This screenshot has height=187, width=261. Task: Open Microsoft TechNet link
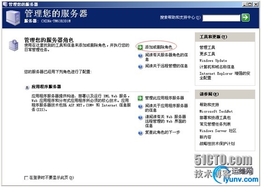pyautogui.click(x=216, y=111)
